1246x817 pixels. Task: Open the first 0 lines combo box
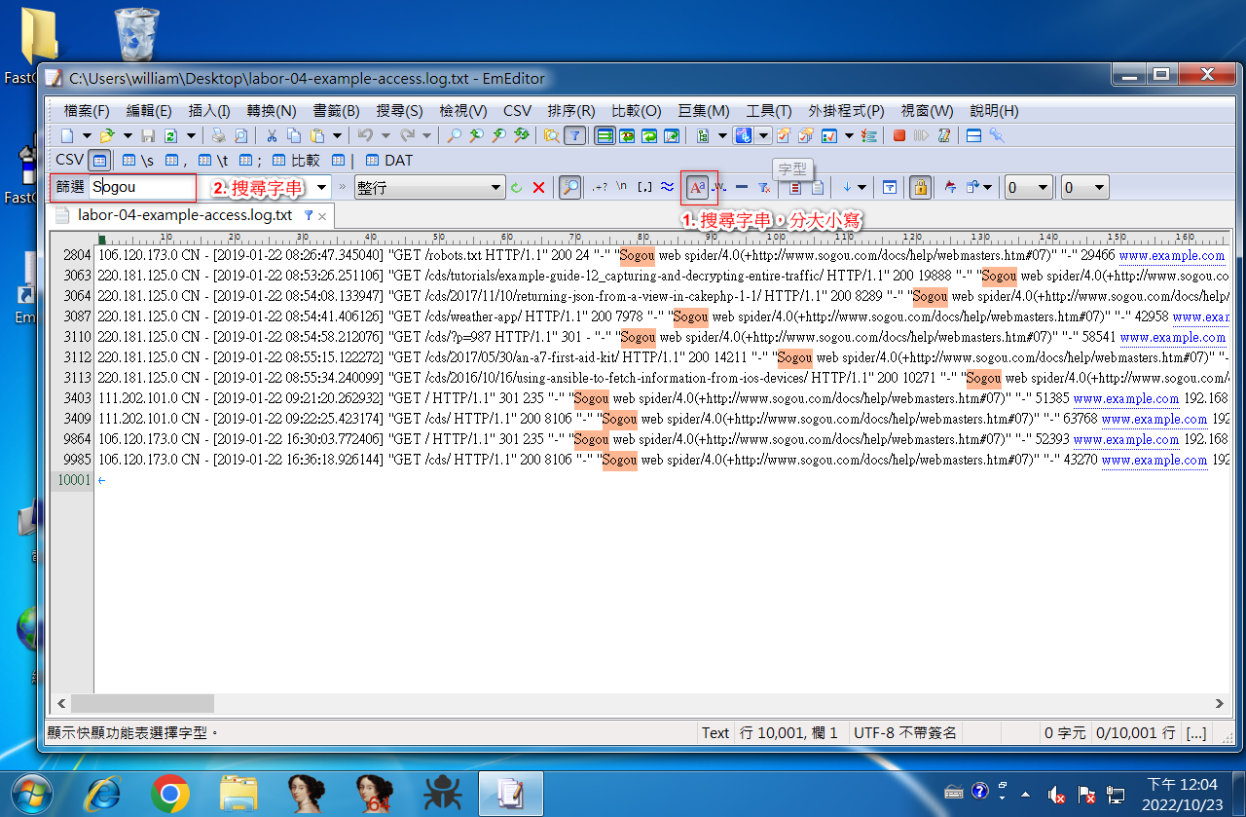[x=1029, y=187]
